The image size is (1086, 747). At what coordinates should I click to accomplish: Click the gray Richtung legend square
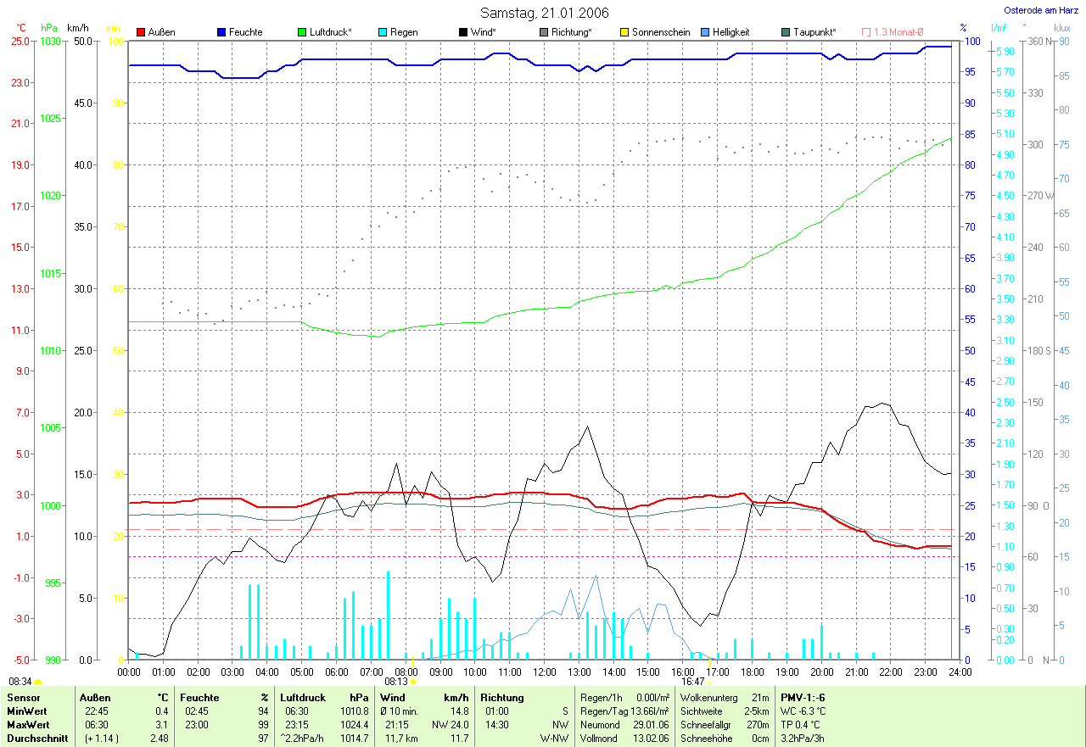(544, 32)
